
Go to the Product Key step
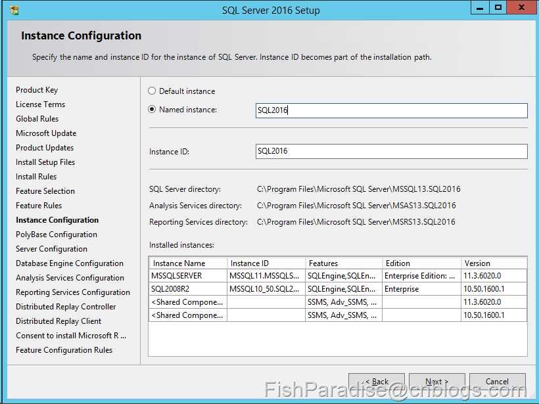tap(37, 89)
